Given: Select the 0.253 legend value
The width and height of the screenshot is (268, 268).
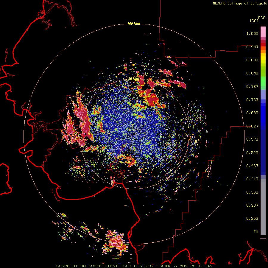Looking at the screenshot, I should 252,219.
